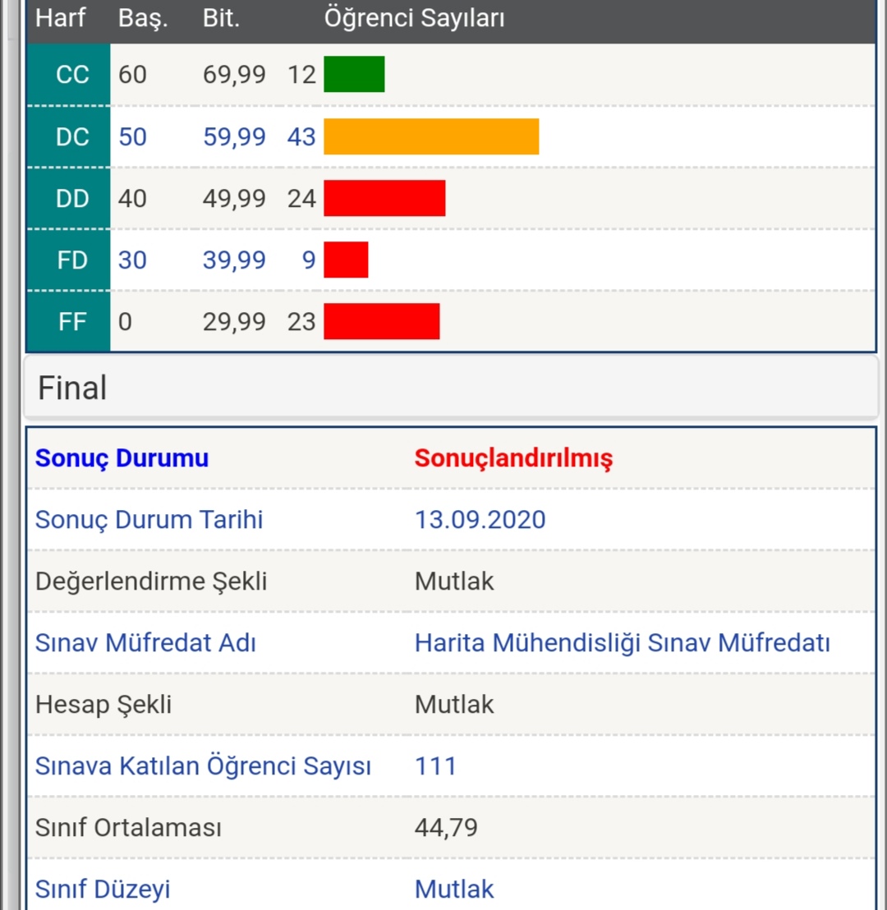Click the orange DC student count bar
Screen dimensions: 887x910
pyautogui.click(x=431, y=136)
